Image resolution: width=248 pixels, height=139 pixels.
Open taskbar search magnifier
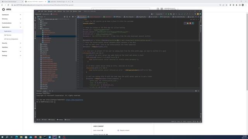click(7, 137)
